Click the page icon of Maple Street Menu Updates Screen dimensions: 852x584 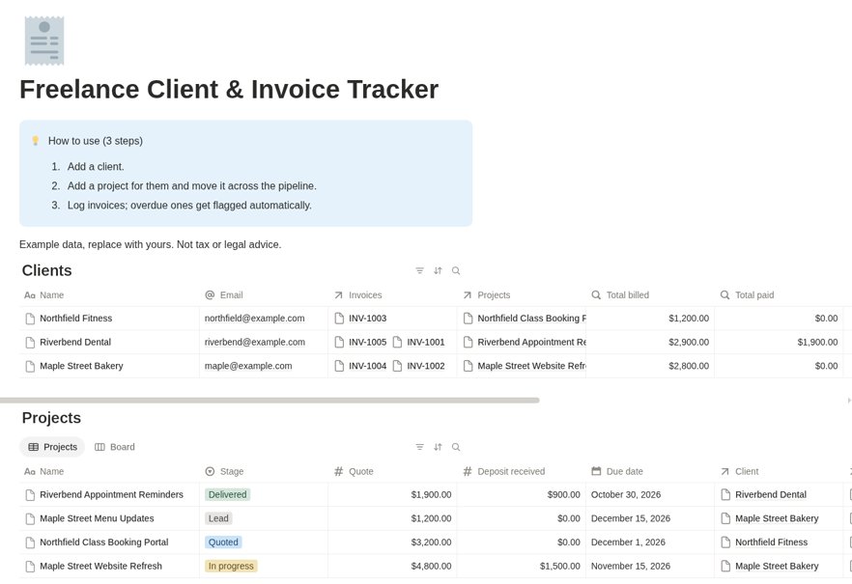tap(31, 519)
